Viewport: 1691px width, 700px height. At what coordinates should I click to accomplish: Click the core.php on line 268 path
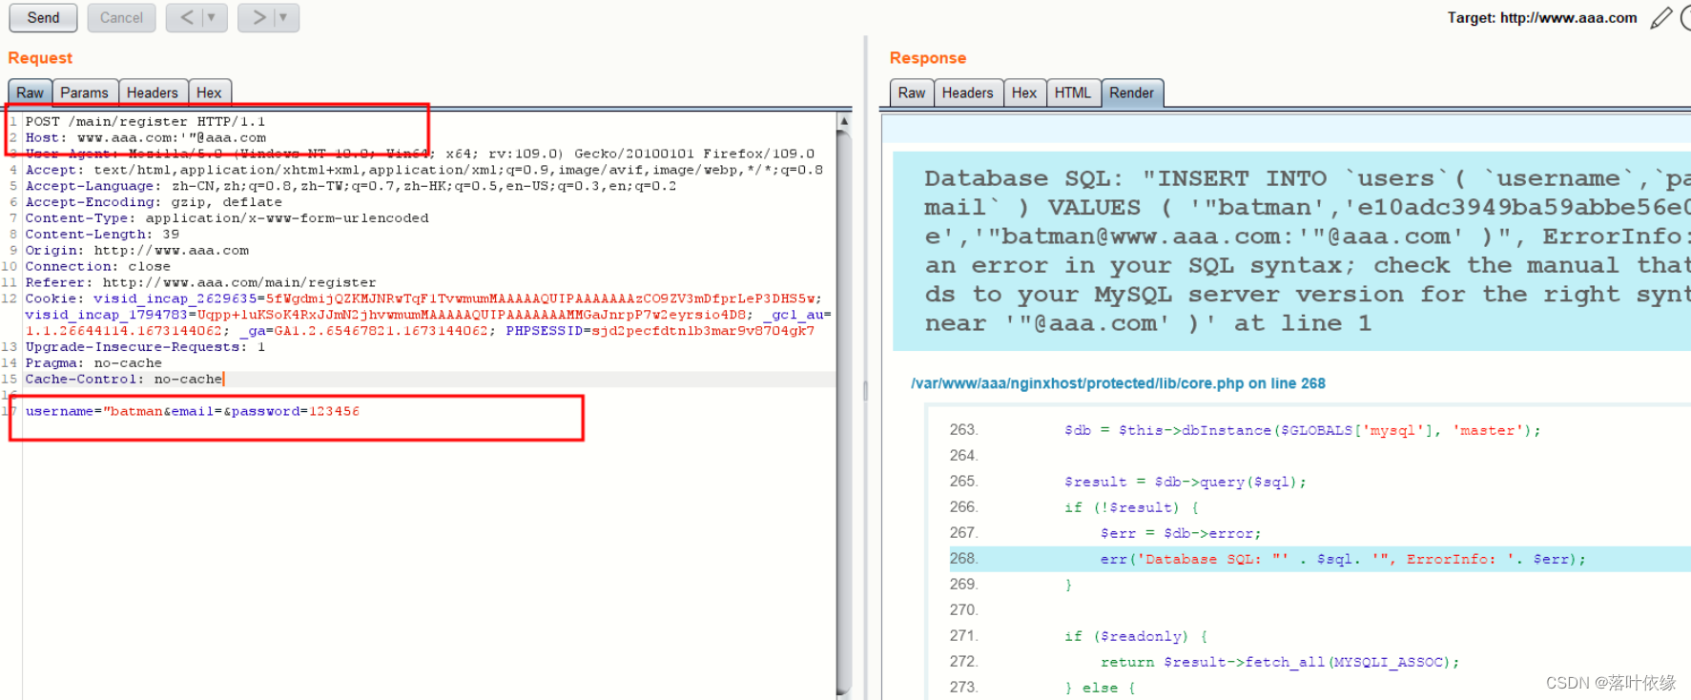click(1118, 383)
